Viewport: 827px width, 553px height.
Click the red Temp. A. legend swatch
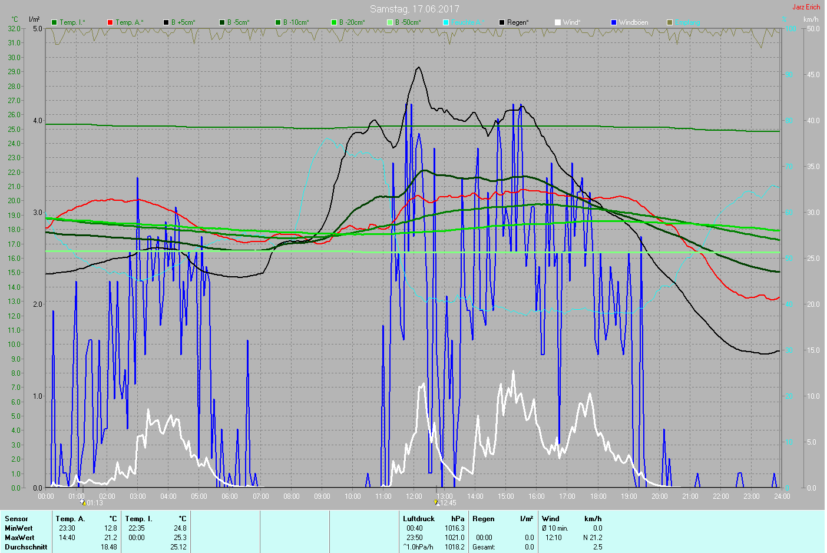110,22
